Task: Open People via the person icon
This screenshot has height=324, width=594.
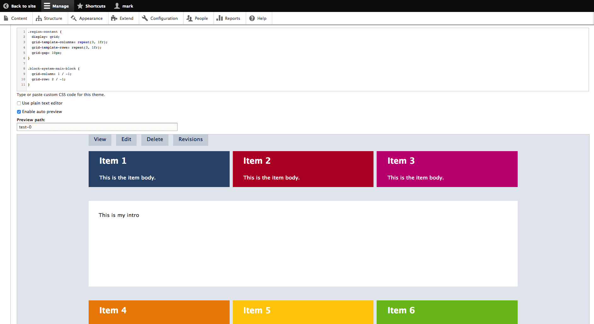Action: pos(189,18)
